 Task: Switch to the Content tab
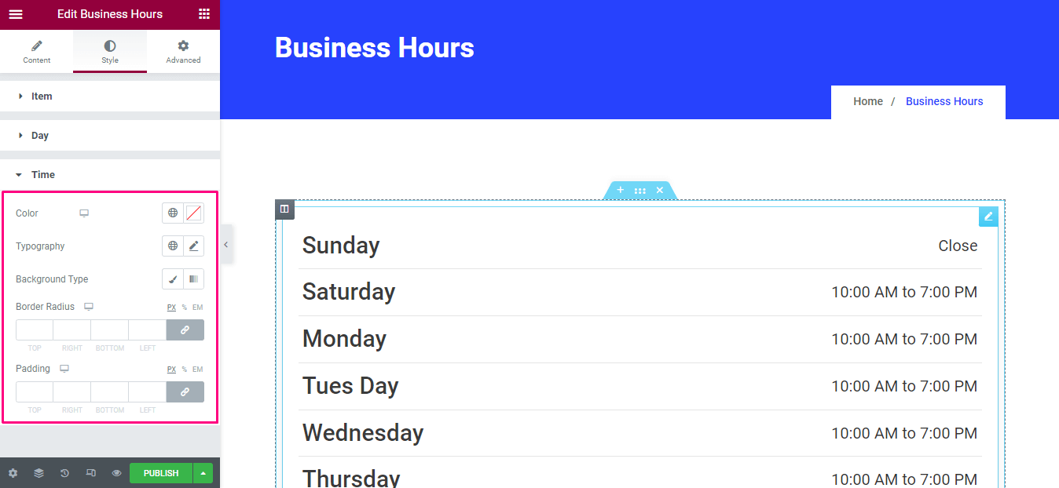37,53
